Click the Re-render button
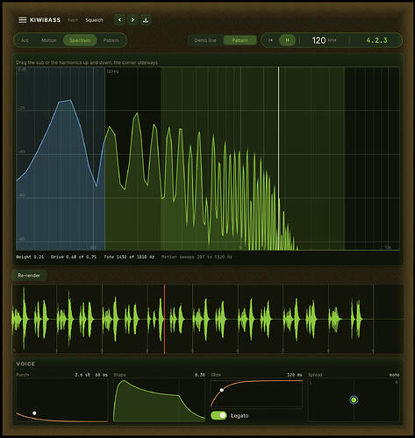415x438 pixels. 29,275
